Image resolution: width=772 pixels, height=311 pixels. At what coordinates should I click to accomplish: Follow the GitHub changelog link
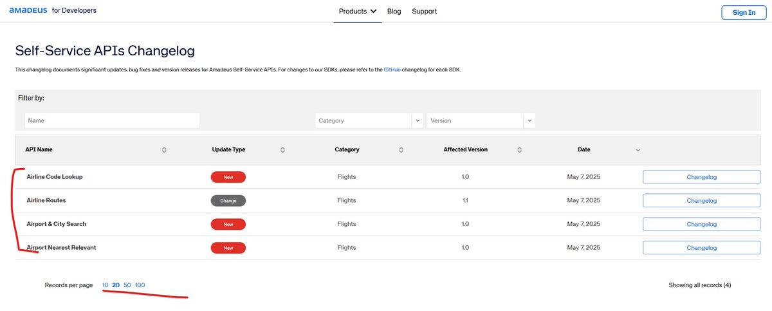click(393, 69)
